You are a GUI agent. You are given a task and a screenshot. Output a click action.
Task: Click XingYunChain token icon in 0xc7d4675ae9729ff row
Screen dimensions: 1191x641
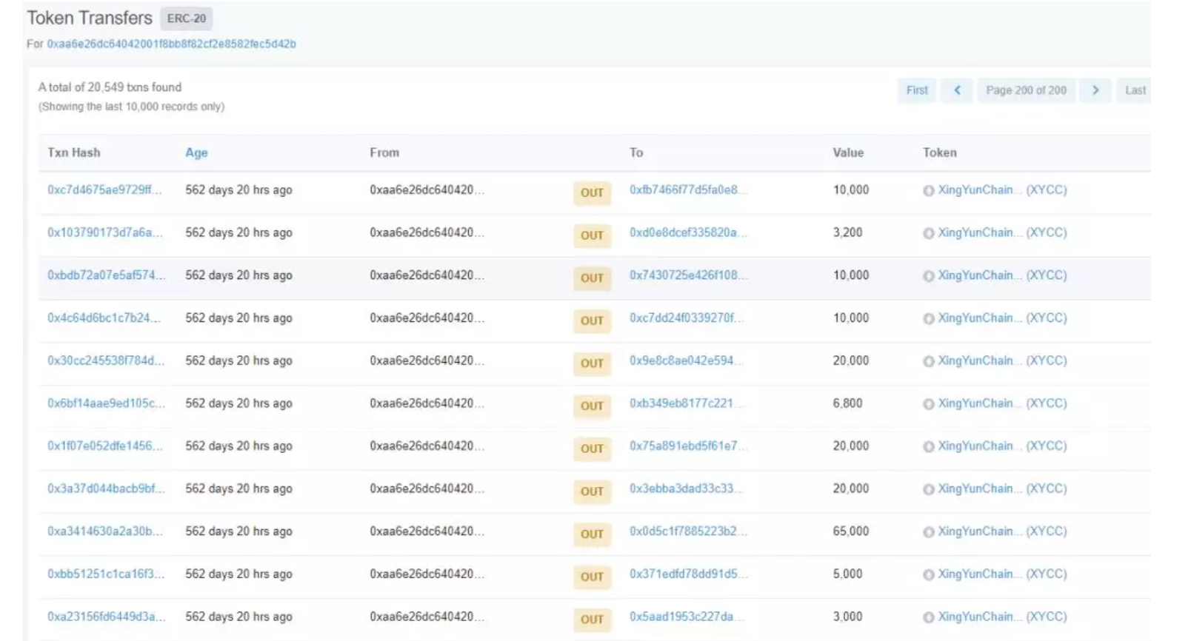coord(928,191)
